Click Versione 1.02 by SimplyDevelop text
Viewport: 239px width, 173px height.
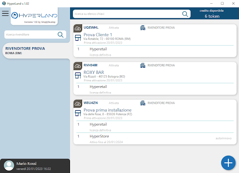[x=40, y=22]
